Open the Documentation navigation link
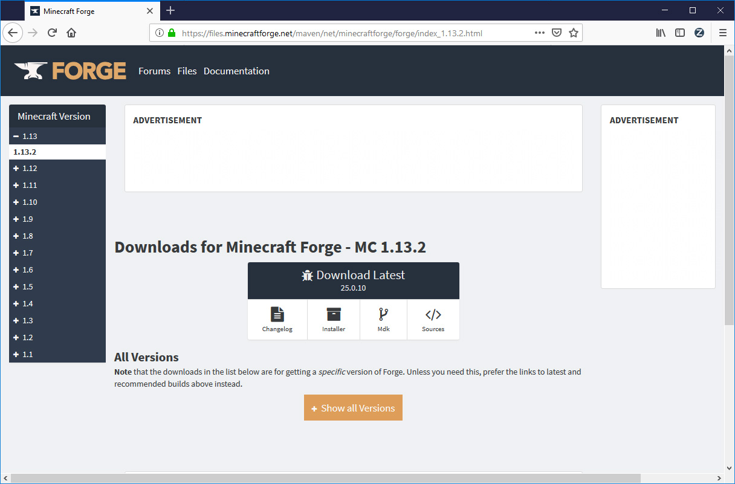Image resolution: width=735 pixels, height=484 pixels. pyautogui.click(x=236, y=71)
